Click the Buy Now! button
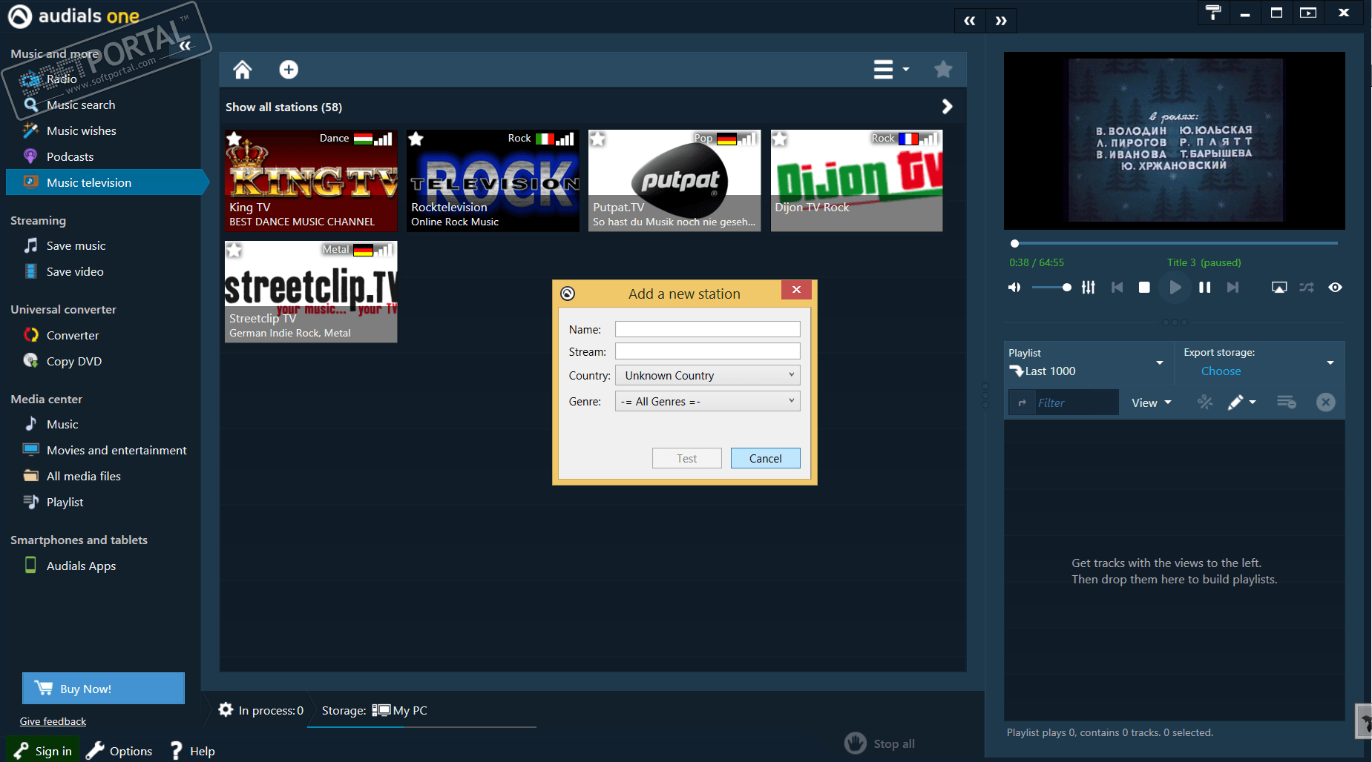Image resolution: width=1372 pixels, height=762 pixels. pos(103,689)
